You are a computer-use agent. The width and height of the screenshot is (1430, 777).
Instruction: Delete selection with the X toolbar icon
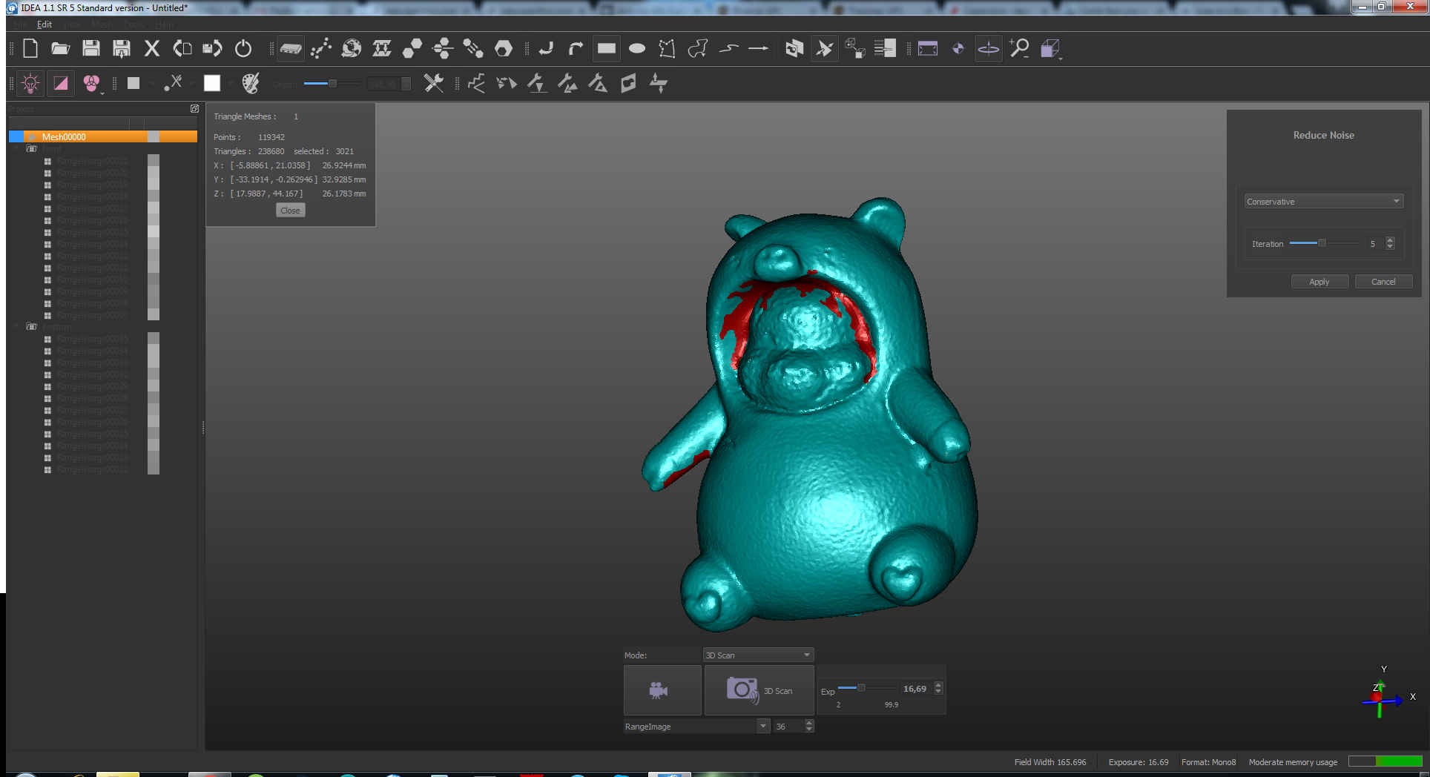pos(151,49)
